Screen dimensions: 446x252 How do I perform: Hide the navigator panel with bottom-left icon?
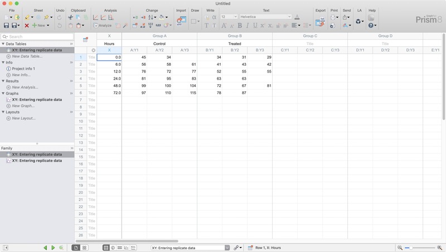pyautogui.click(x=6, y=248)
